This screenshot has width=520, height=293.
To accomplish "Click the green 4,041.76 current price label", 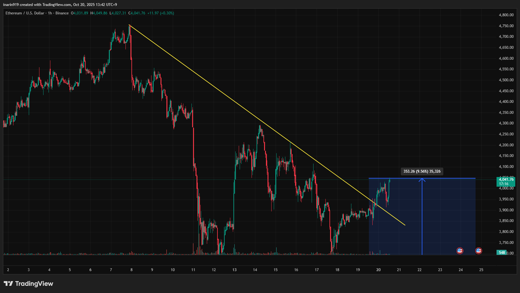I will [x=506, y=179].
